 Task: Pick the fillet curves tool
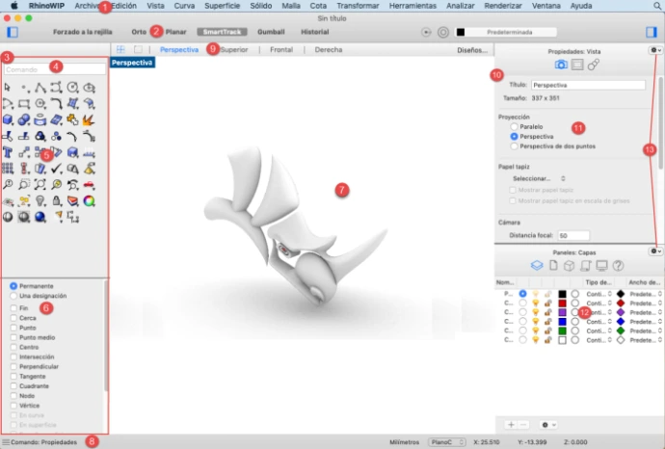tap(57, 104)
